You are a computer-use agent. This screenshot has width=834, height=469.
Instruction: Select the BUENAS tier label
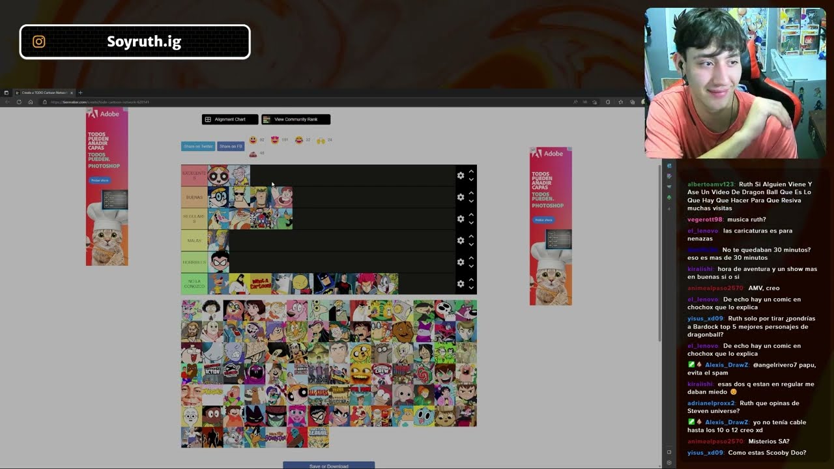(x=194, y=197)
